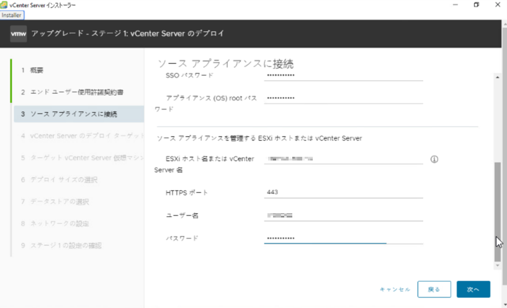The width and height of the screenshot is (507, 308).
Task: Click the info icon beside ESXi host field
Action: click(x=434, y=159)
